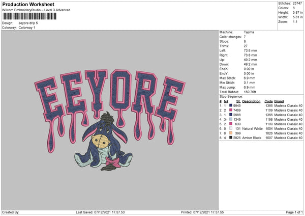Select thread code 1004
305x216 pixels.
point(269,129)
